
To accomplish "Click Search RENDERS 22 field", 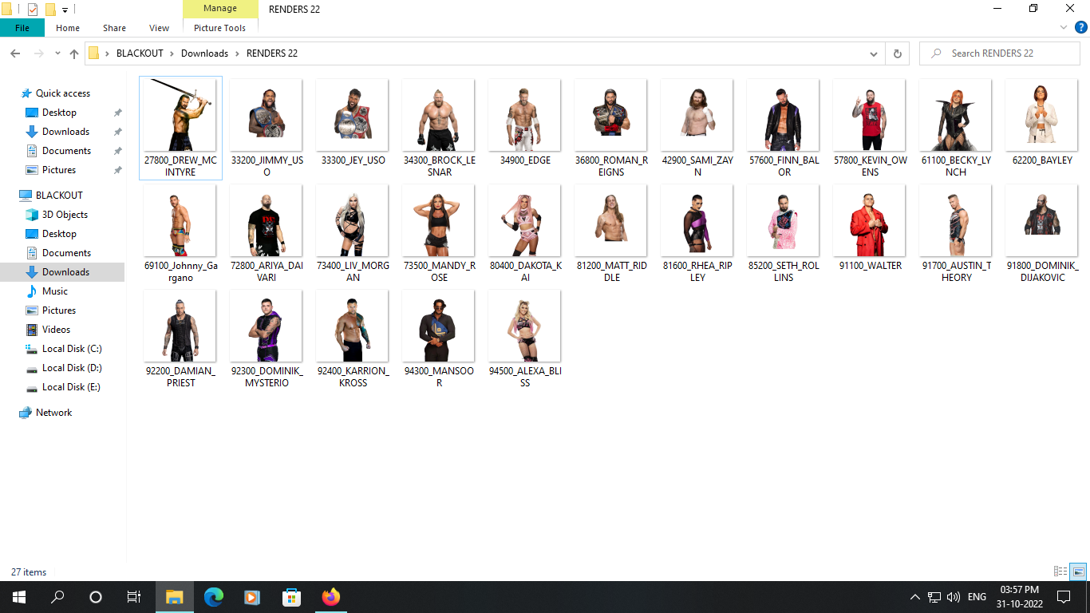I will pos(999,53).
